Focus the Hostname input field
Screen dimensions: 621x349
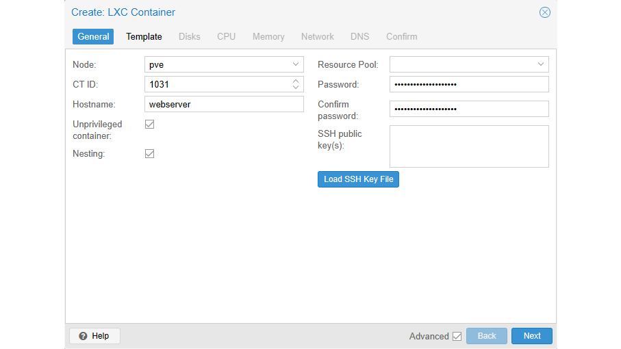[224, 104]
